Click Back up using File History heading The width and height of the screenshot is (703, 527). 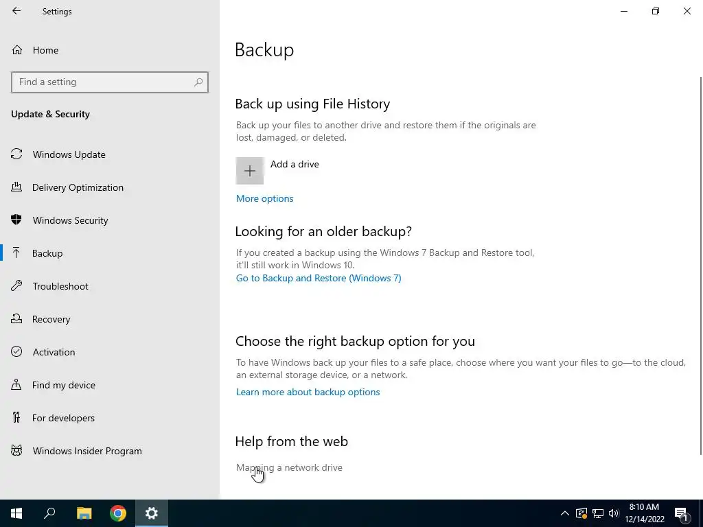pos(312,104)
